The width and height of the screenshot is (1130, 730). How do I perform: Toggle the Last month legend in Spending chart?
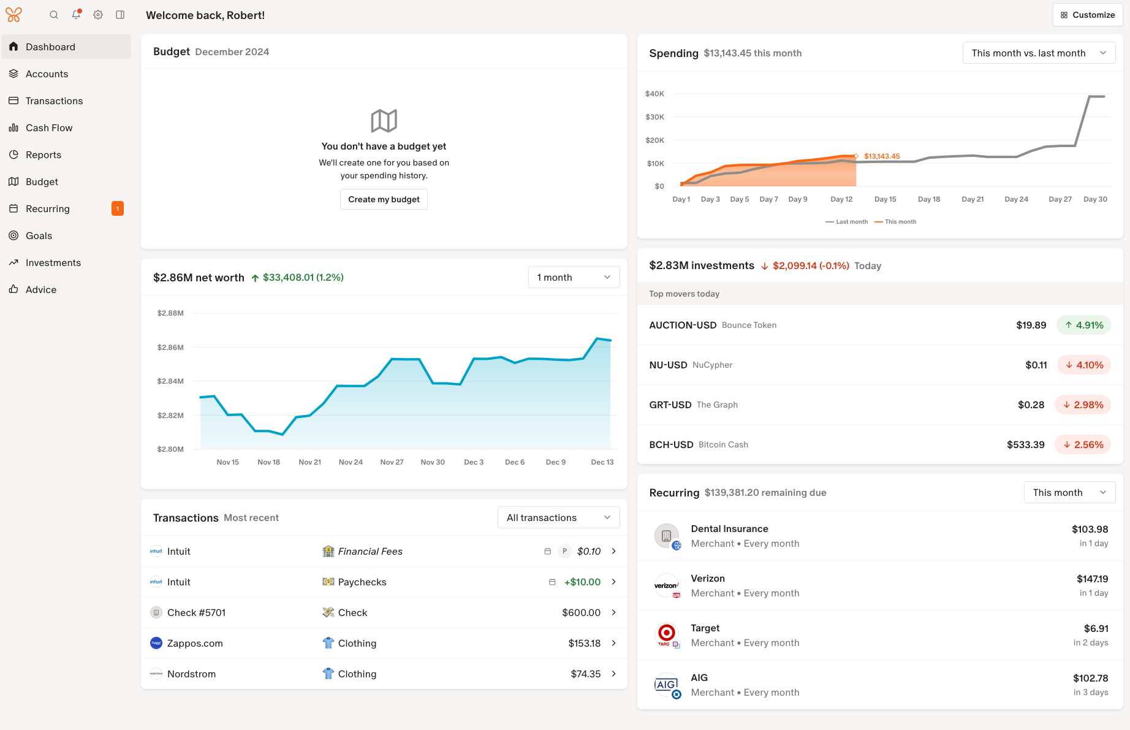[x=846, y=221]
